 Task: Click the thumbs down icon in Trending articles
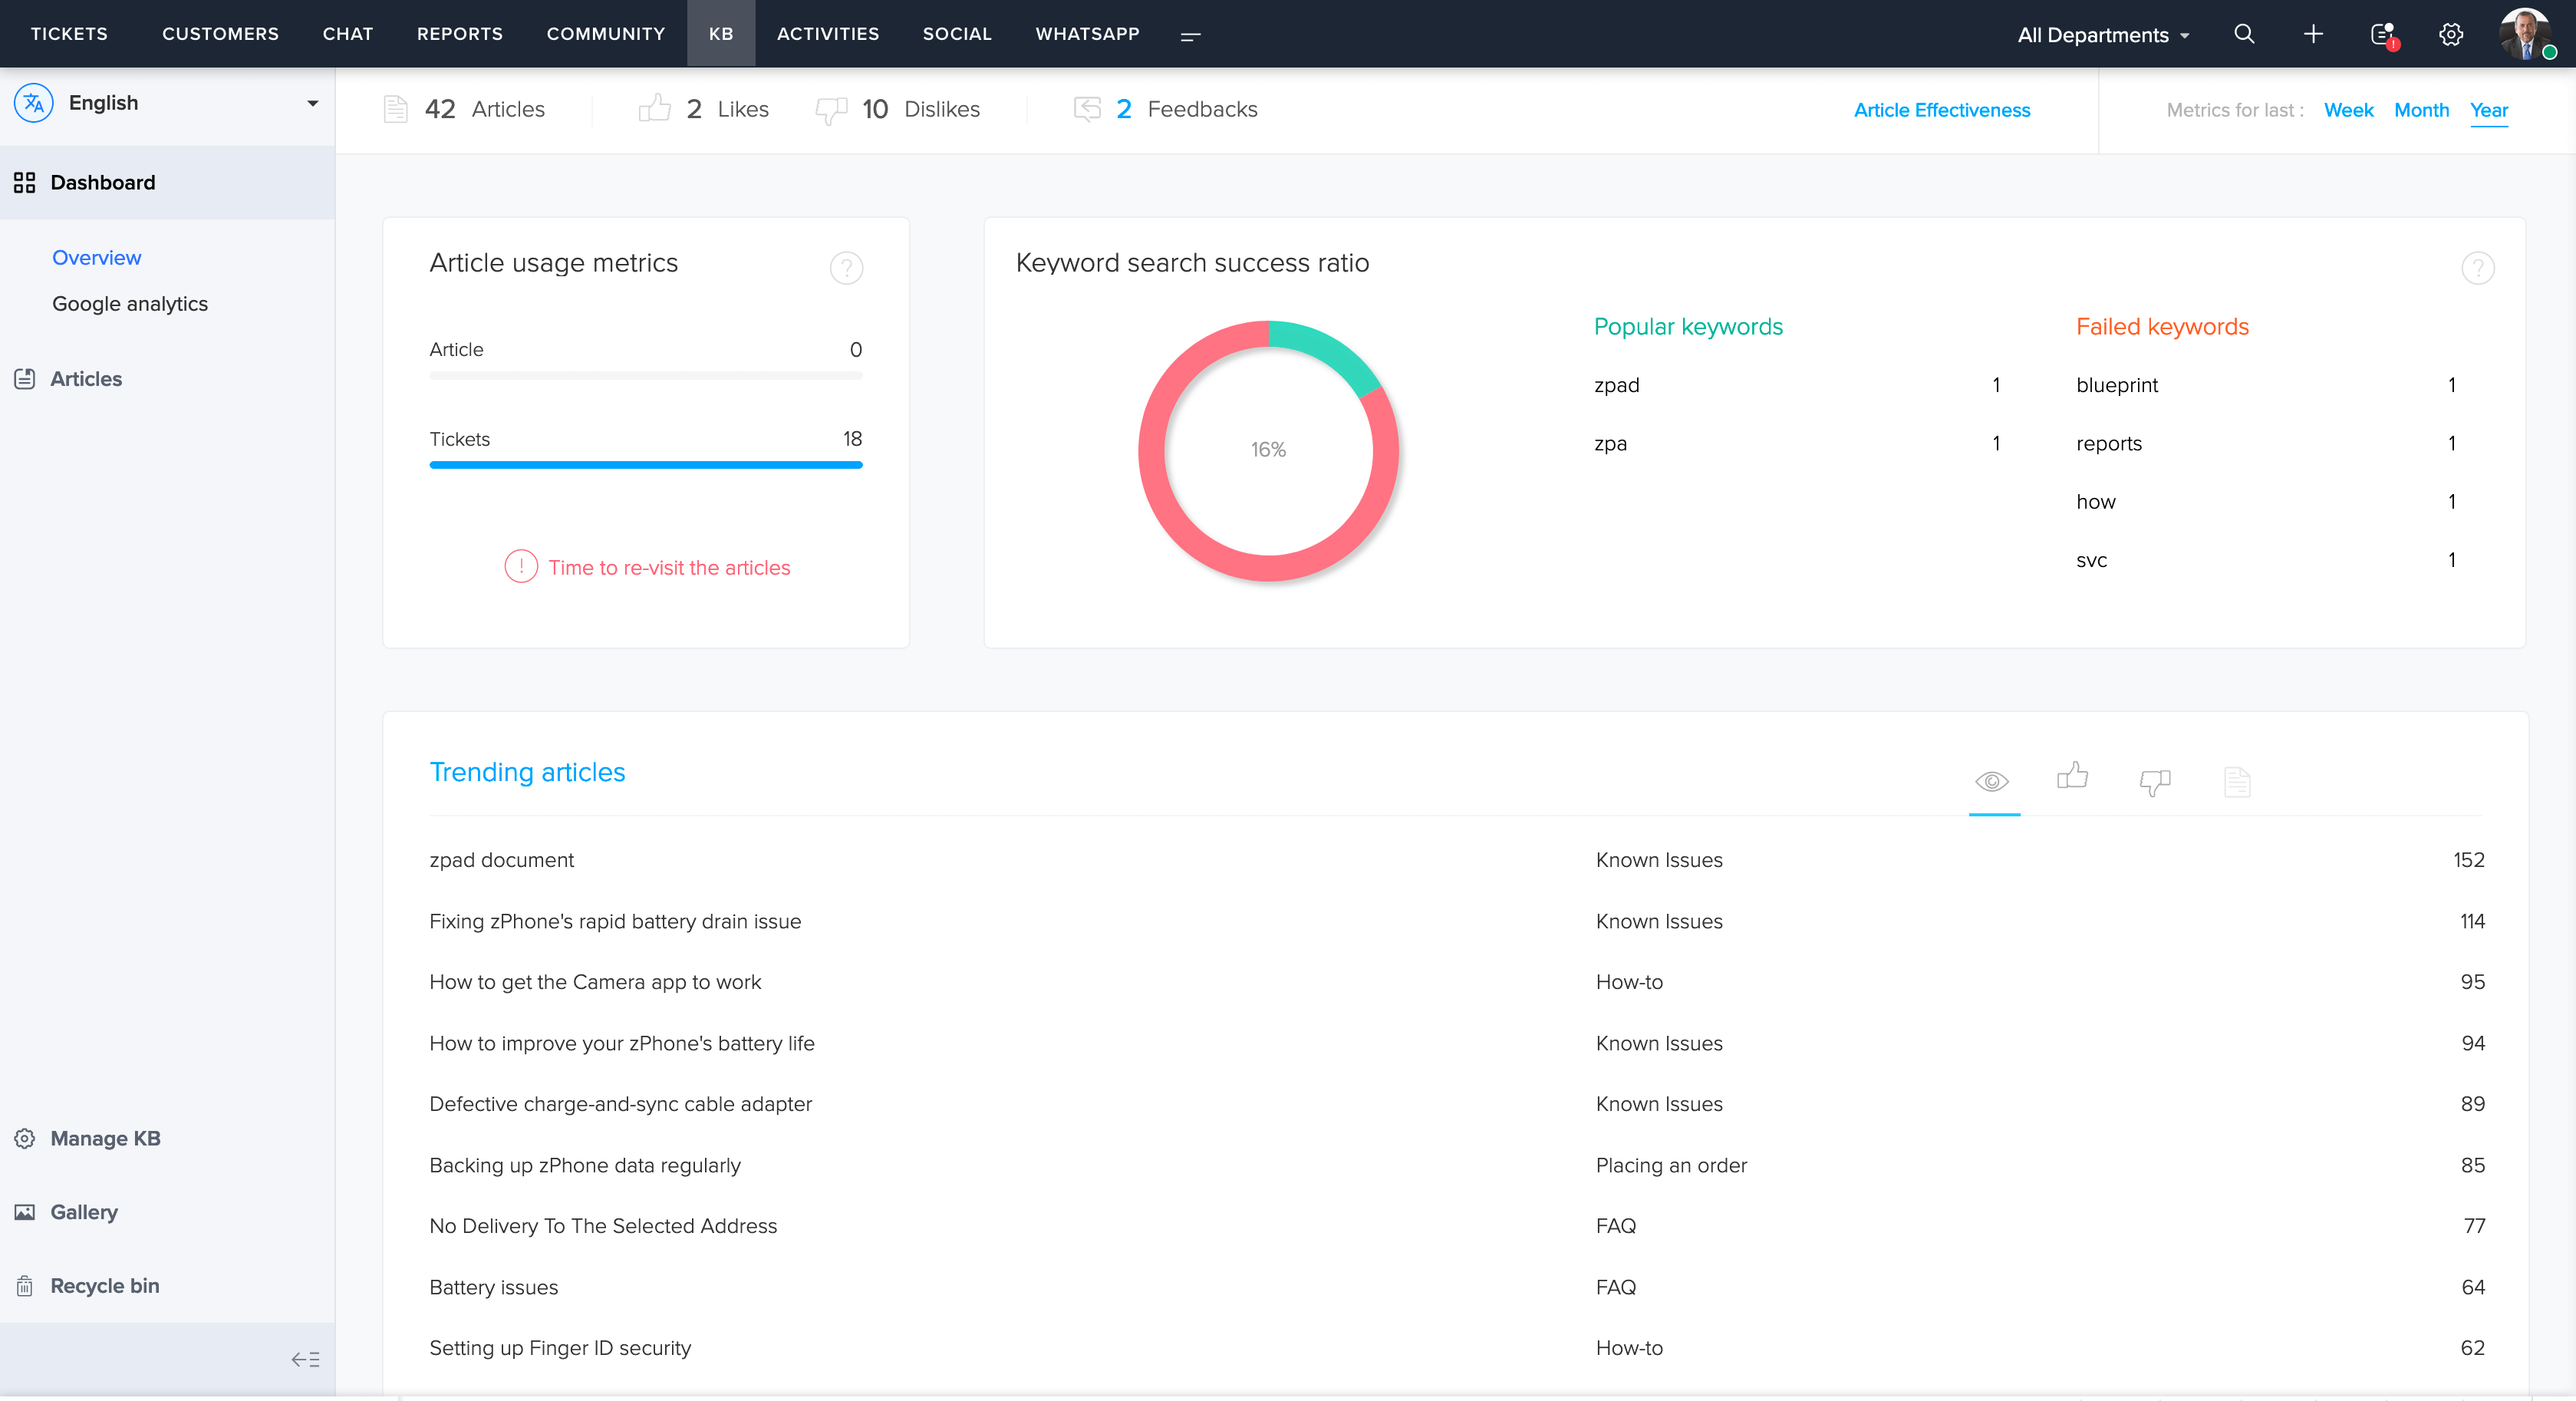2153,780
